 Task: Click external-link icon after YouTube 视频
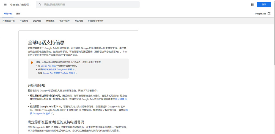point(75,73)
